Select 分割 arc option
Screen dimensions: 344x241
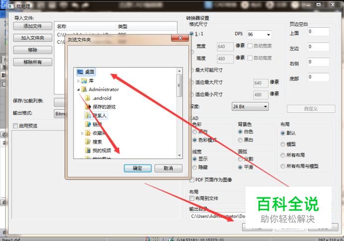pyautogui.click(x=240, y=159)
